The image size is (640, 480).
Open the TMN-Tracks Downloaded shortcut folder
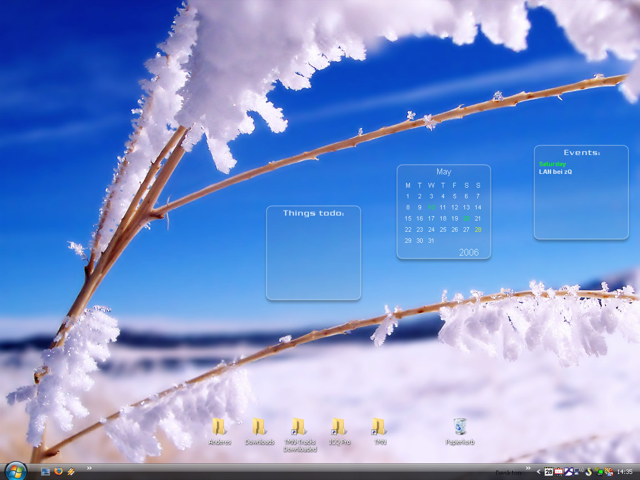(x=299, y=427)
